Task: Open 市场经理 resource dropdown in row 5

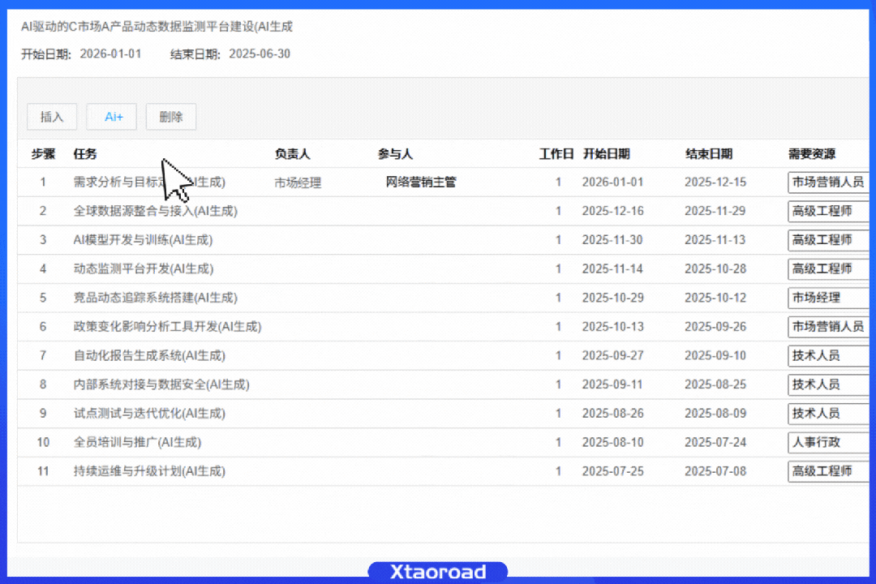Action: [828, 298]
